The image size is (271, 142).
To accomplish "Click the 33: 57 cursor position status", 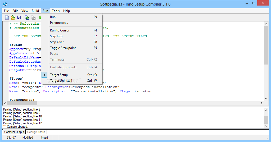I will (11, 138).
